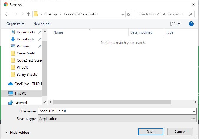The image size is (199, 139).
Task: Select Network in the navigation pane
Action: pyautogui.click(x=21, y=102)
